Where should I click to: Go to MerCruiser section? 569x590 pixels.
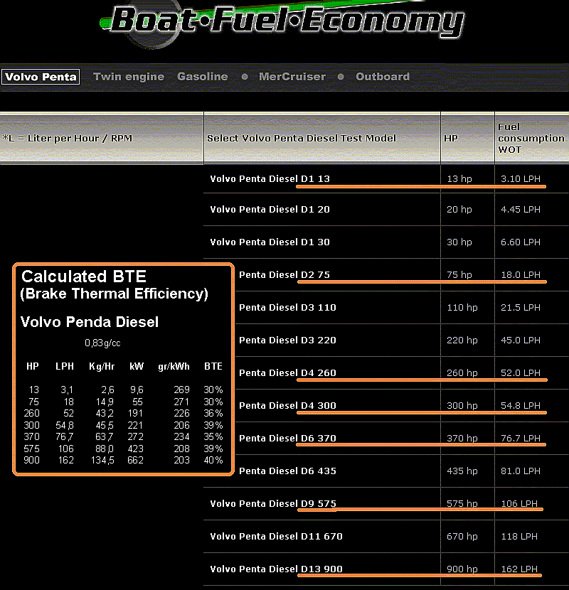coord(292,77)
